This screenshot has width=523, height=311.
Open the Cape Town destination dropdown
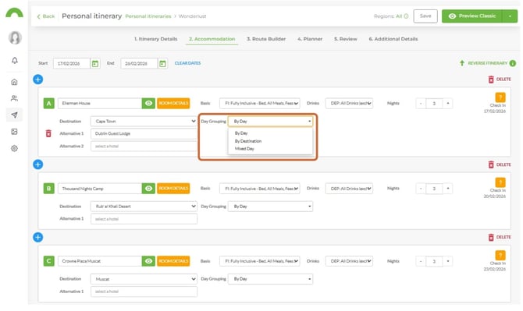tap(144, 121)
